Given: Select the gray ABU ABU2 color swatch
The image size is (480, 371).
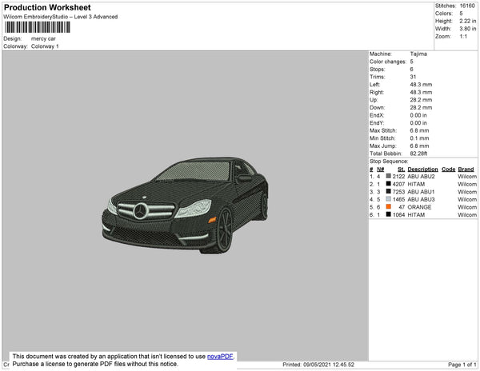Looking at the screenshot, I should coord(389,176).
